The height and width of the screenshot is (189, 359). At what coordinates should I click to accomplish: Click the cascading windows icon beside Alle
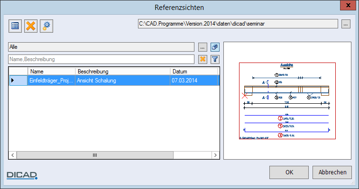pos(215,47)
